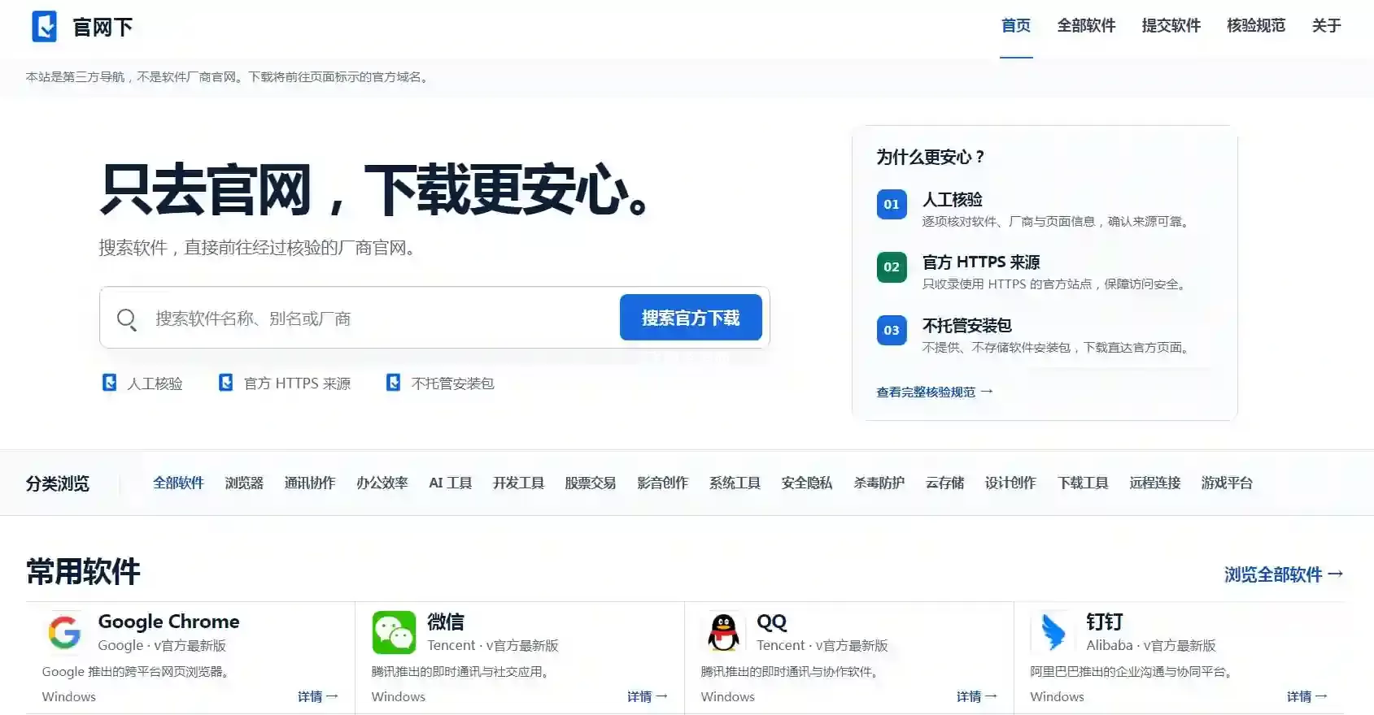Viewport: 1374px width, 715px height.
Task: Click the 为什么更安心？ panel heading
Action: (931, 157)
